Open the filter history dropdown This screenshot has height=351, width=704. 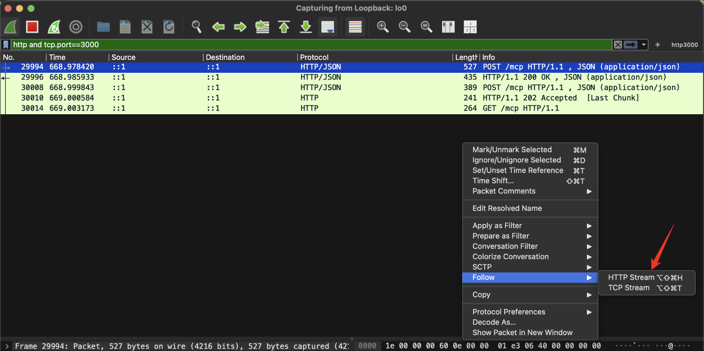643,45
